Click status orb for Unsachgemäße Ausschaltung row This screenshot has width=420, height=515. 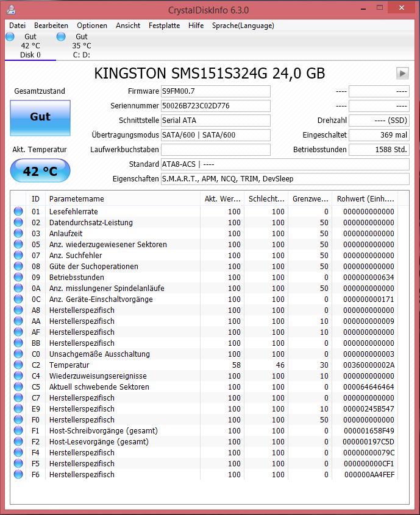(x=18, y=354)
